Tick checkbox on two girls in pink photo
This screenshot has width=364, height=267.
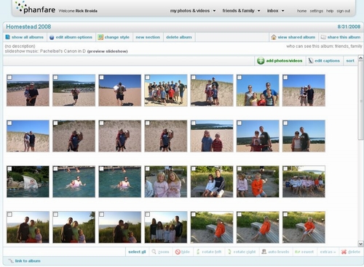pos(147,168)
